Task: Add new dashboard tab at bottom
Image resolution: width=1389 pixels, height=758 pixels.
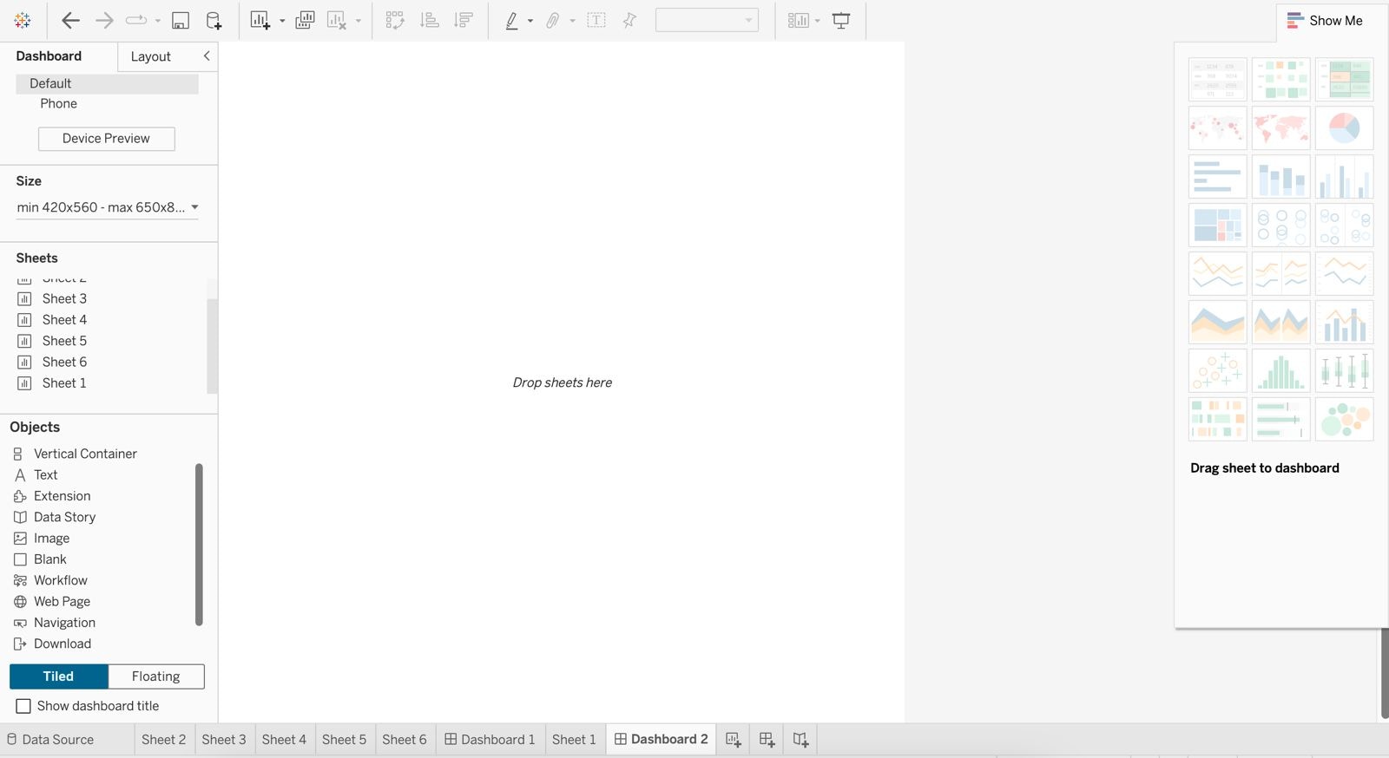Action: pyautogui.click(x=767, y=740)
